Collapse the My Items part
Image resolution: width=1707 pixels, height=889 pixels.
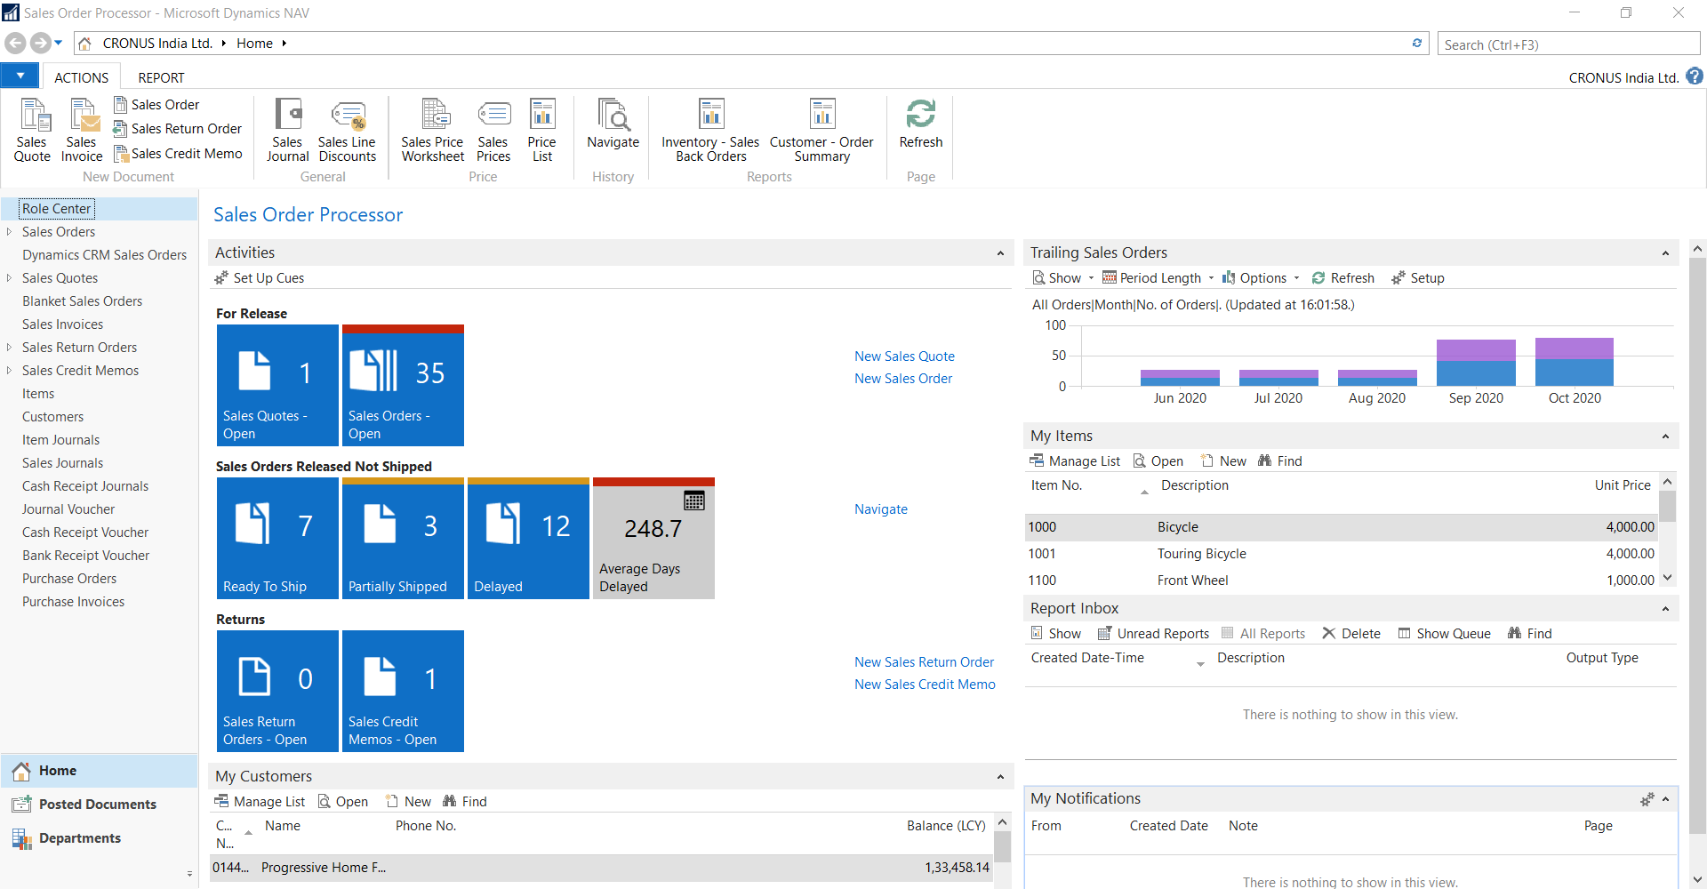coord(1665,436)
